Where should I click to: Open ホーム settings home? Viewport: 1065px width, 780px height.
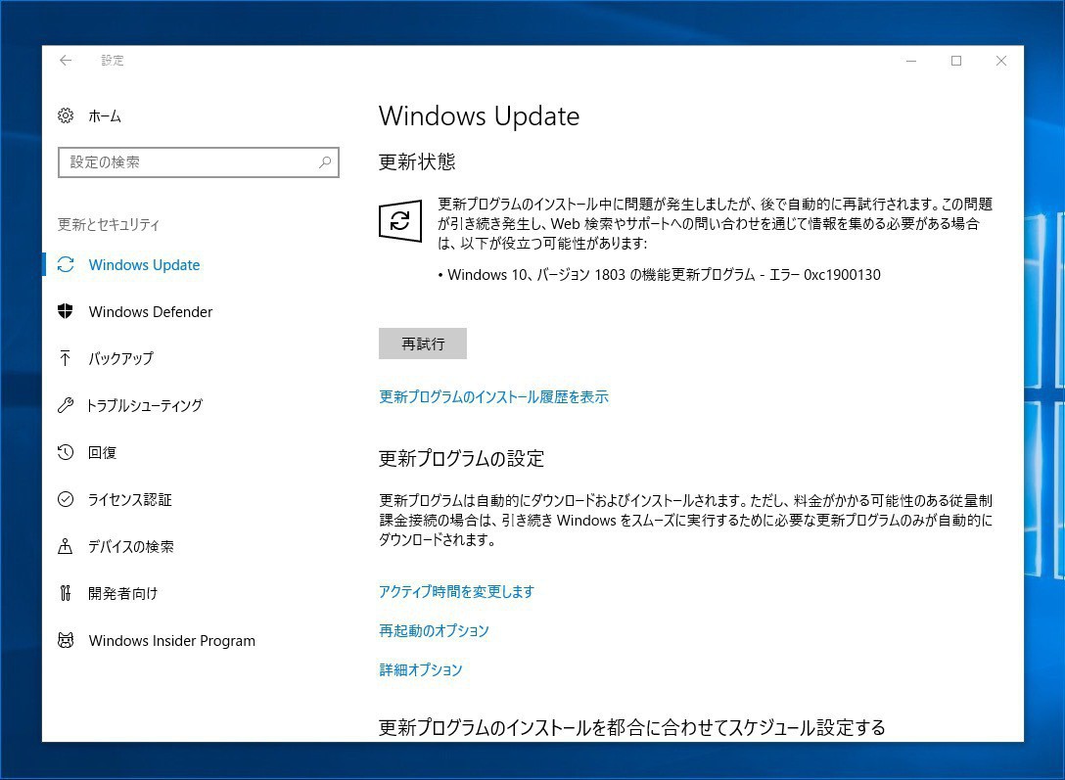tap(105, 116)
